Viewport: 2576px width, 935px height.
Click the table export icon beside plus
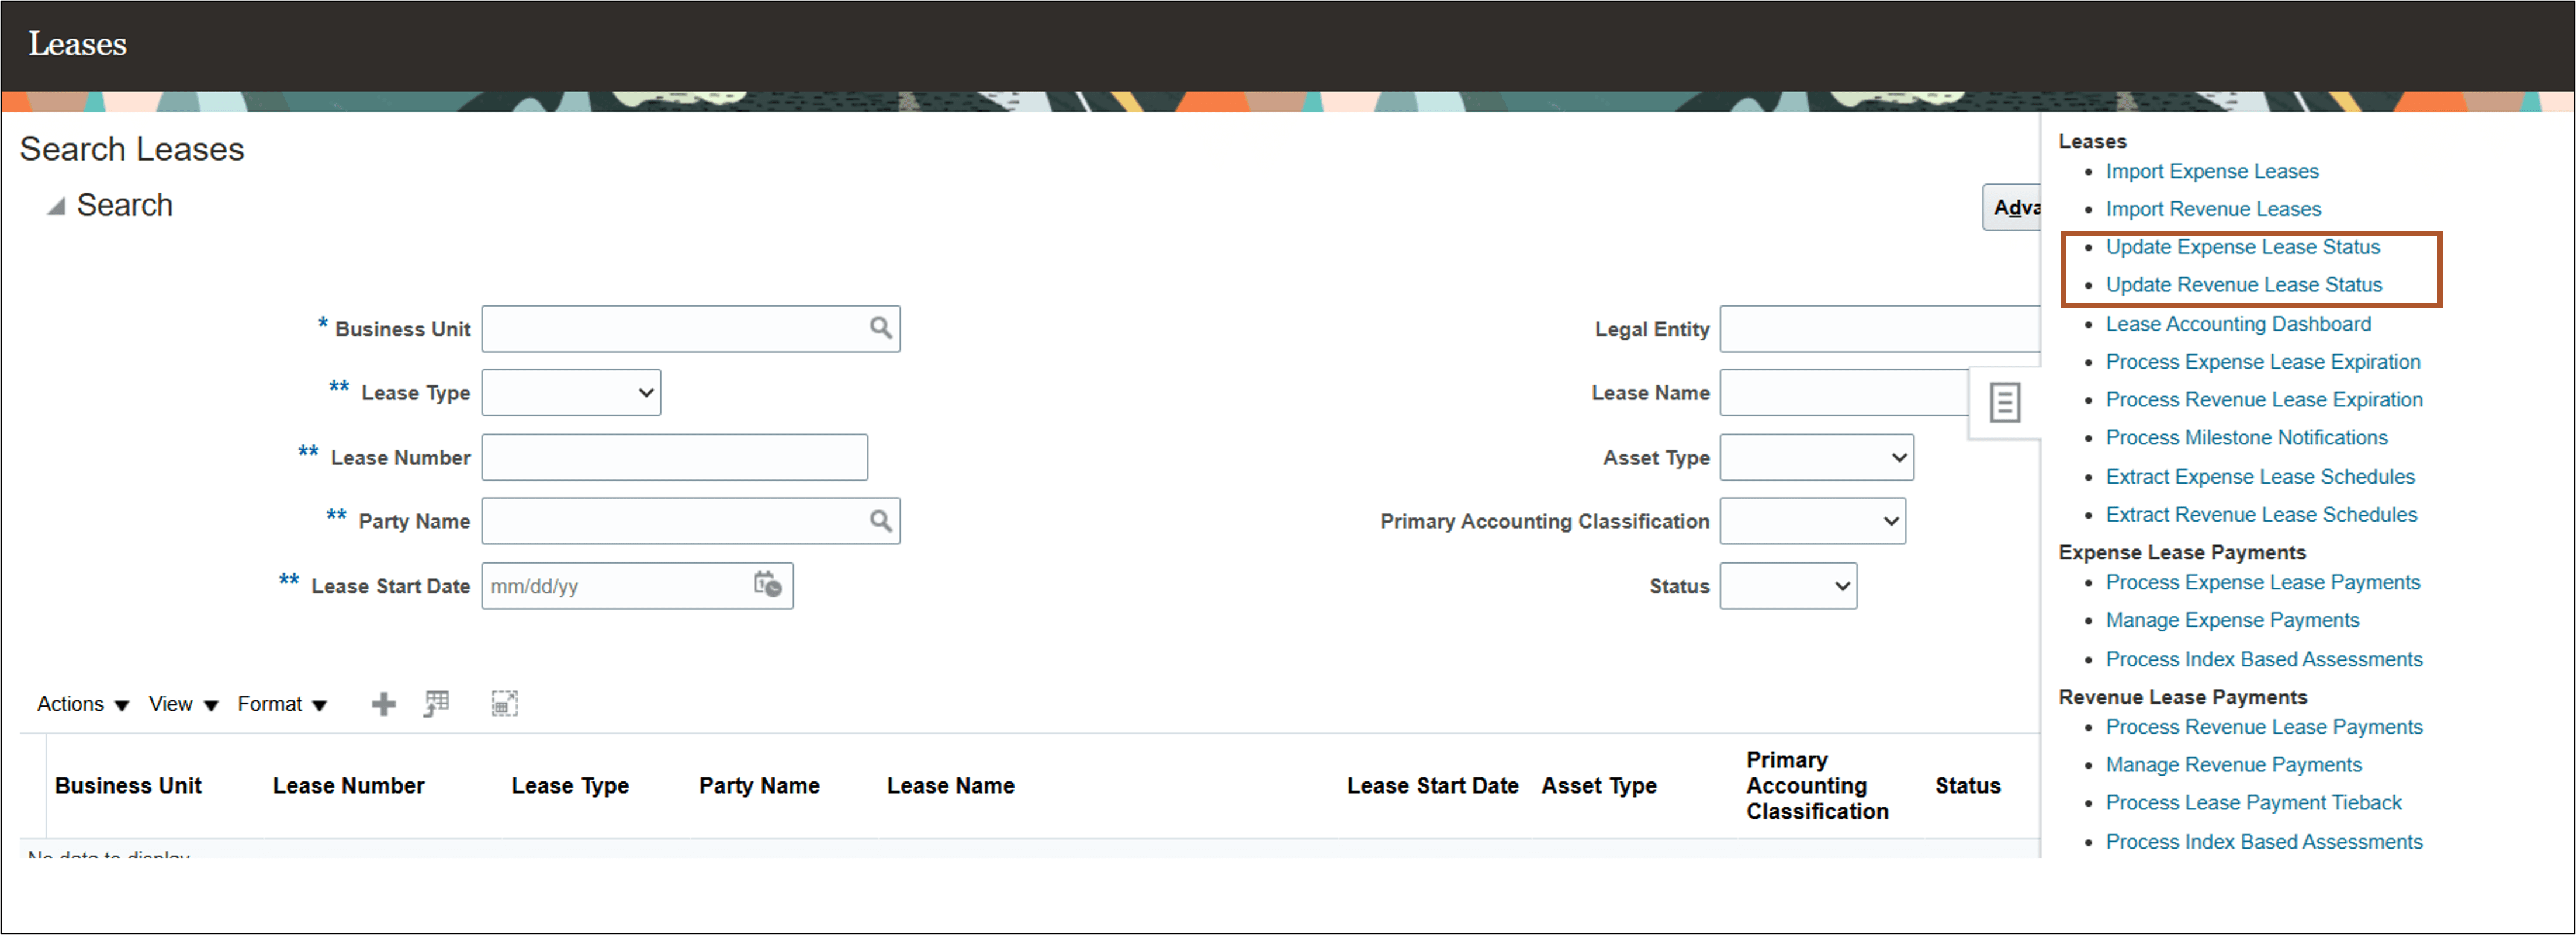pyautogui.click(x=437, y=703)
